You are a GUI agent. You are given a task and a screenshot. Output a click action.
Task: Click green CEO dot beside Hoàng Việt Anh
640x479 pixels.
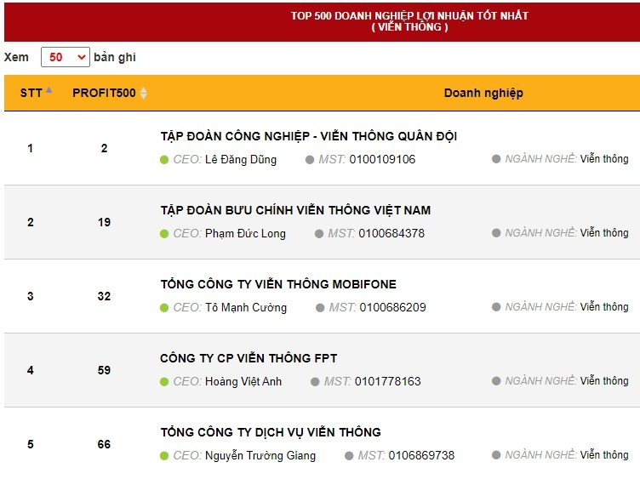[x=164, y=381]
